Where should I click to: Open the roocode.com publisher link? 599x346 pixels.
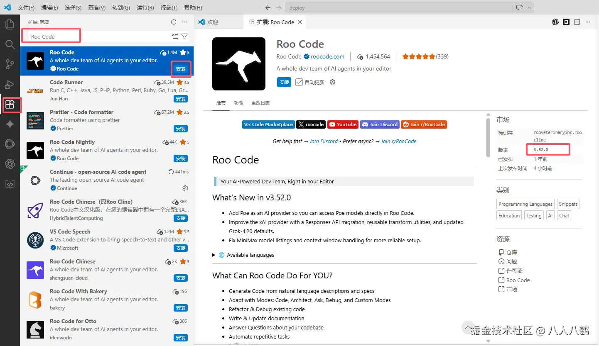coord(327,56)
